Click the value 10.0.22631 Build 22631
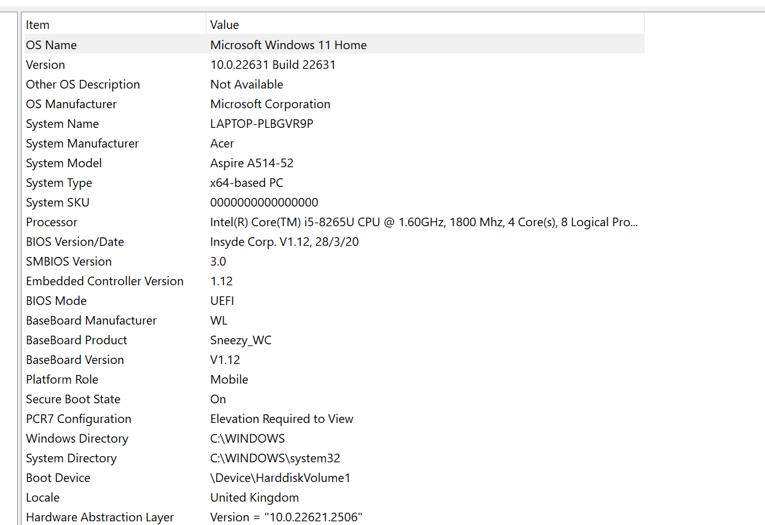This screenshot has height=525, width=765. [273, 65]
